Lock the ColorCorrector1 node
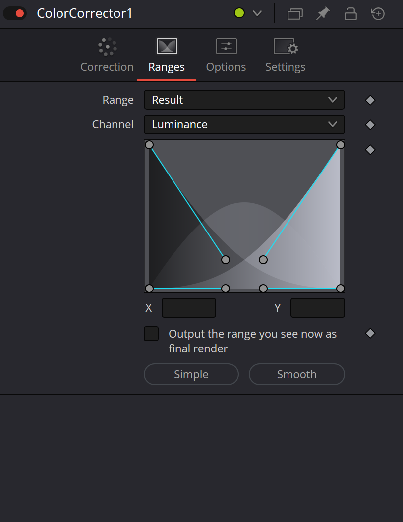The width and height of the screenshot is (403, 522). (x=350, y=14)
